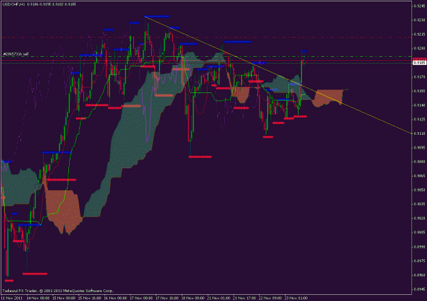This screenshot has width=427, height=301.
Task: Click the '11 Nov 2011' date label
Action: click(12, 298)
